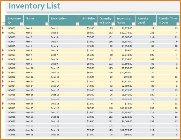Select the Description column header
Image resolution: width=181 pixels, height=140 pixels.
tap(64, 20)
